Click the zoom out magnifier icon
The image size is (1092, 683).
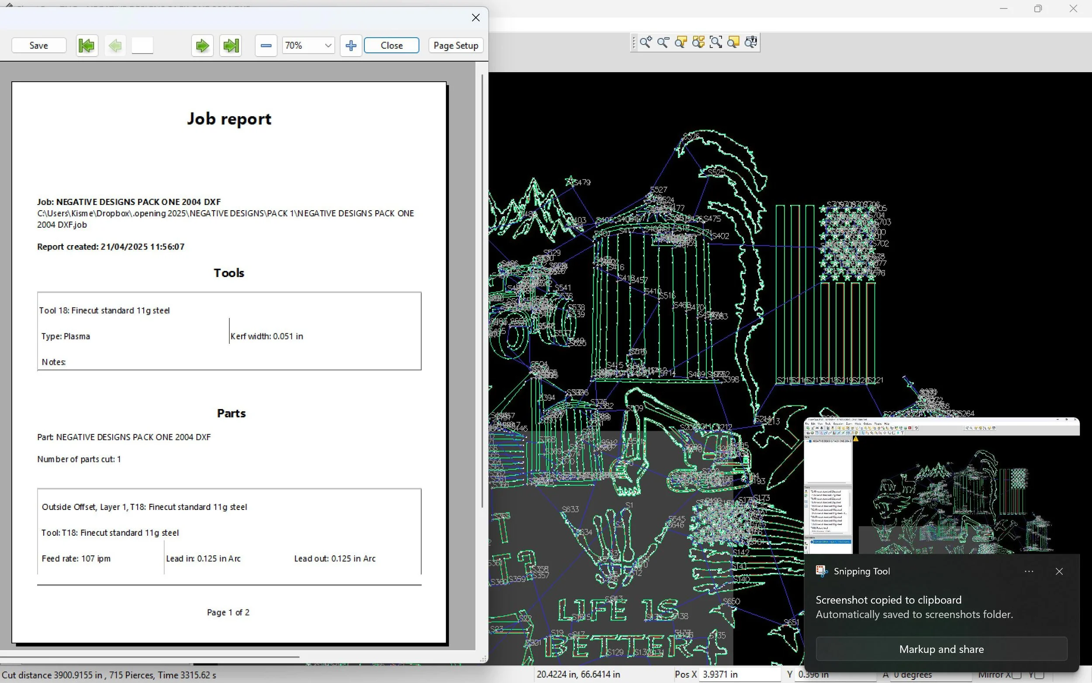click(x=663, y=42)
